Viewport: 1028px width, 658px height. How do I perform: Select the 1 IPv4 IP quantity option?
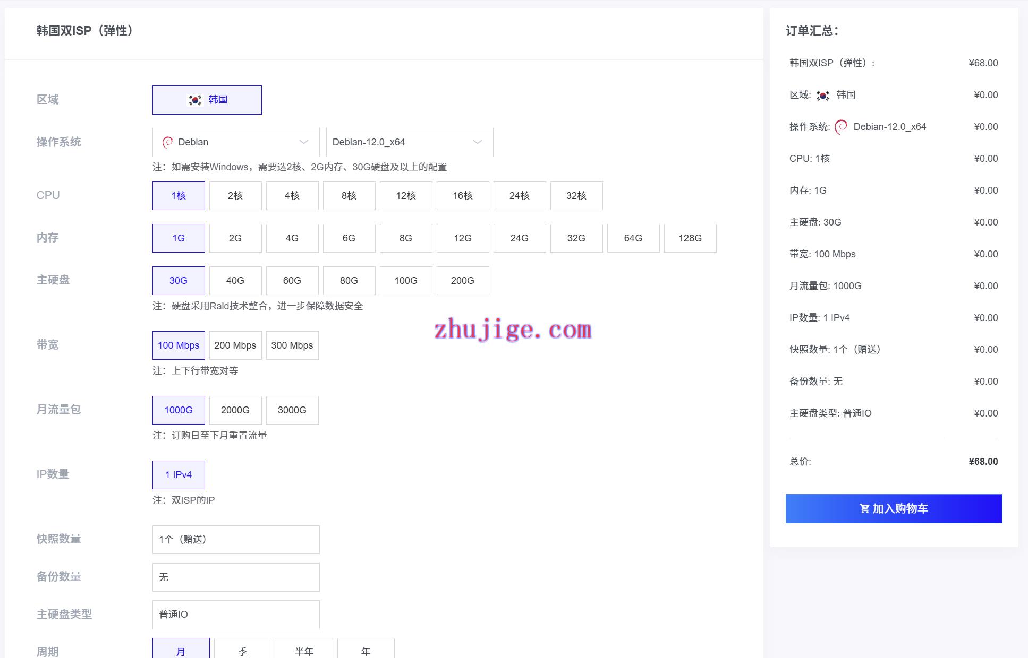[x=179, y=475]
